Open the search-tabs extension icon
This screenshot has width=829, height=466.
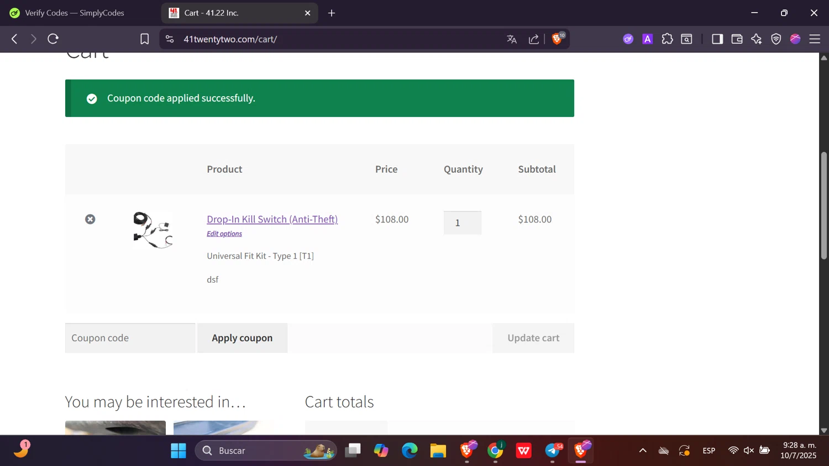point(686,39)
